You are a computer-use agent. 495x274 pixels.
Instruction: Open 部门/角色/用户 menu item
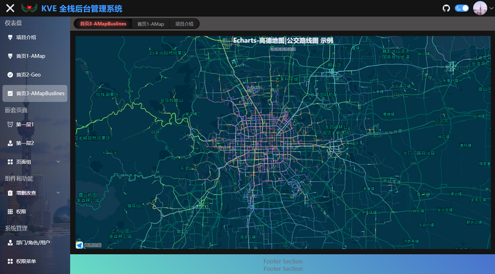point(35,242)
